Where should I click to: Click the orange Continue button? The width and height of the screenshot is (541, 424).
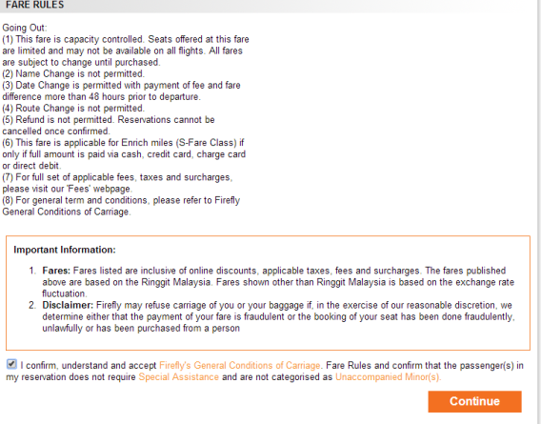[474, 401]
